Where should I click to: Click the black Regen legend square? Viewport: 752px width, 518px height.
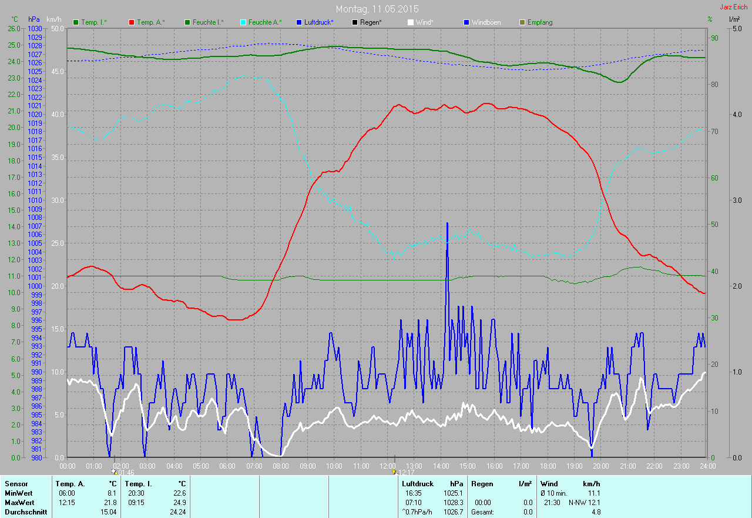coord(354,22)
